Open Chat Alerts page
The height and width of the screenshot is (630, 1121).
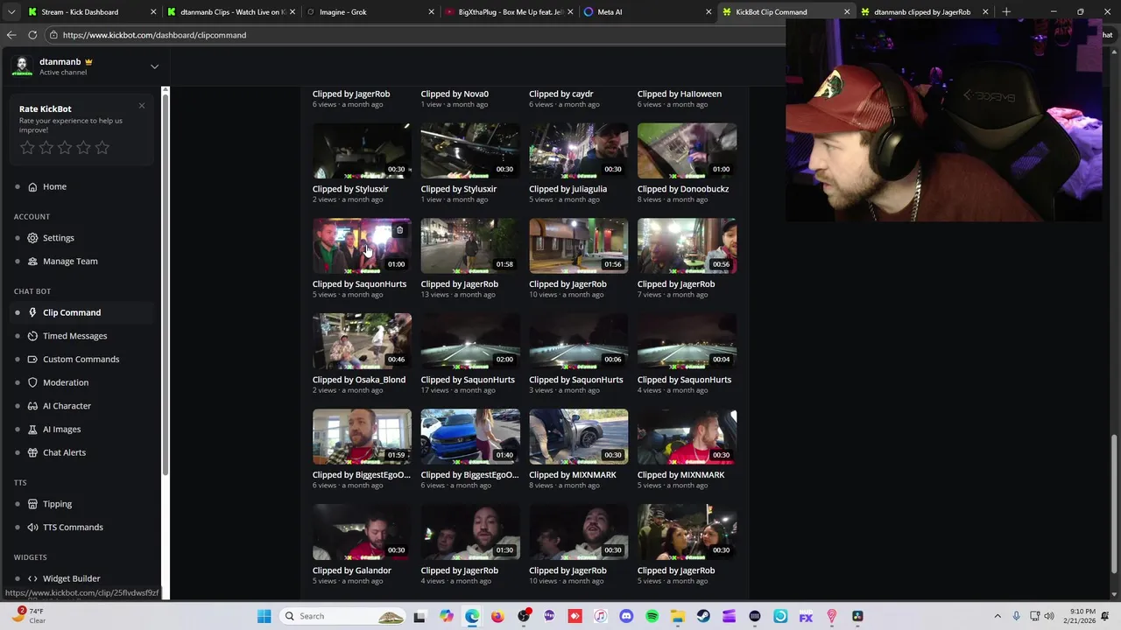pyautogui.click(x=64, y=452)
